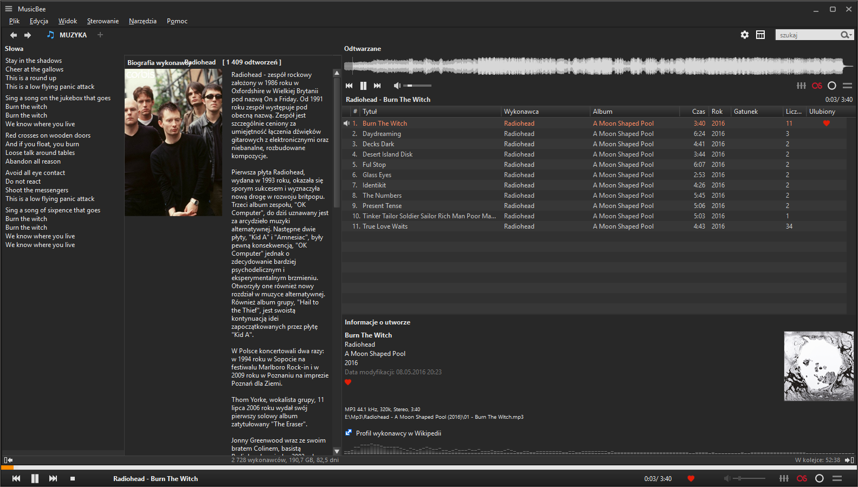This screenshot has height=487, width=858.
Task: Toggle Last.fm scrobbling in Odtwarzane panel
Action: [x=817, y=86]
